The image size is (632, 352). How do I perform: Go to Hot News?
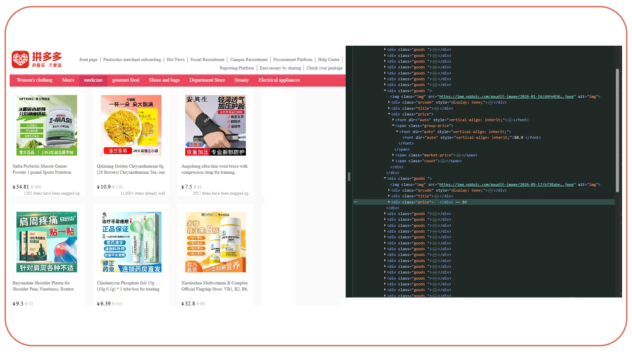[x=176, y=60]
